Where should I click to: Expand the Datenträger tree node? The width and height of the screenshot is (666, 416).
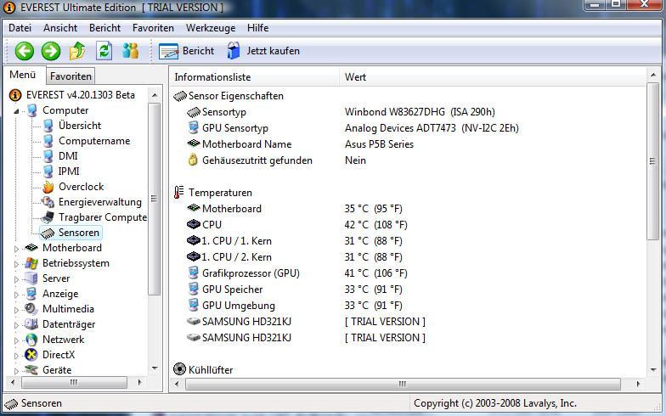(x=16, y=325)
